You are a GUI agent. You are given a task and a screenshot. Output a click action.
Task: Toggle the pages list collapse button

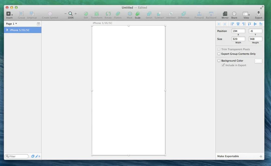[38, 24]
